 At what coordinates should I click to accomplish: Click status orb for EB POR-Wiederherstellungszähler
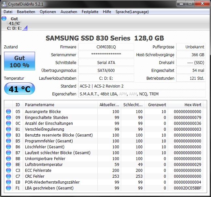tap(8, 182)
